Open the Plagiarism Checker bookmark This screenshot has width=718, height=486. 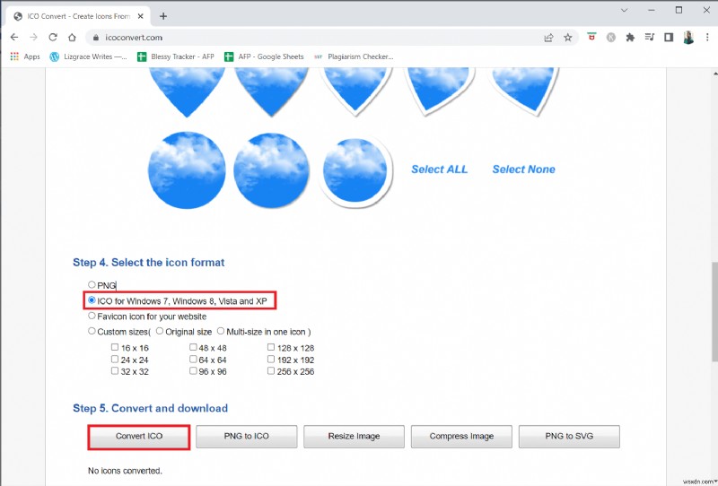point(354,56)
